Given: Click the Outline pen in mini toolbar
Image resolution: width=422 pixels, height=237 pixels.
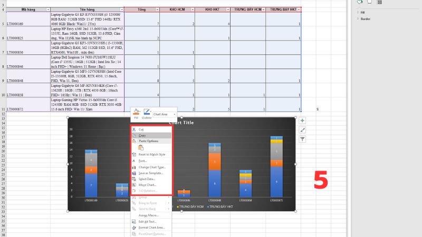Looking at the screenshot, I should point(147,112).
